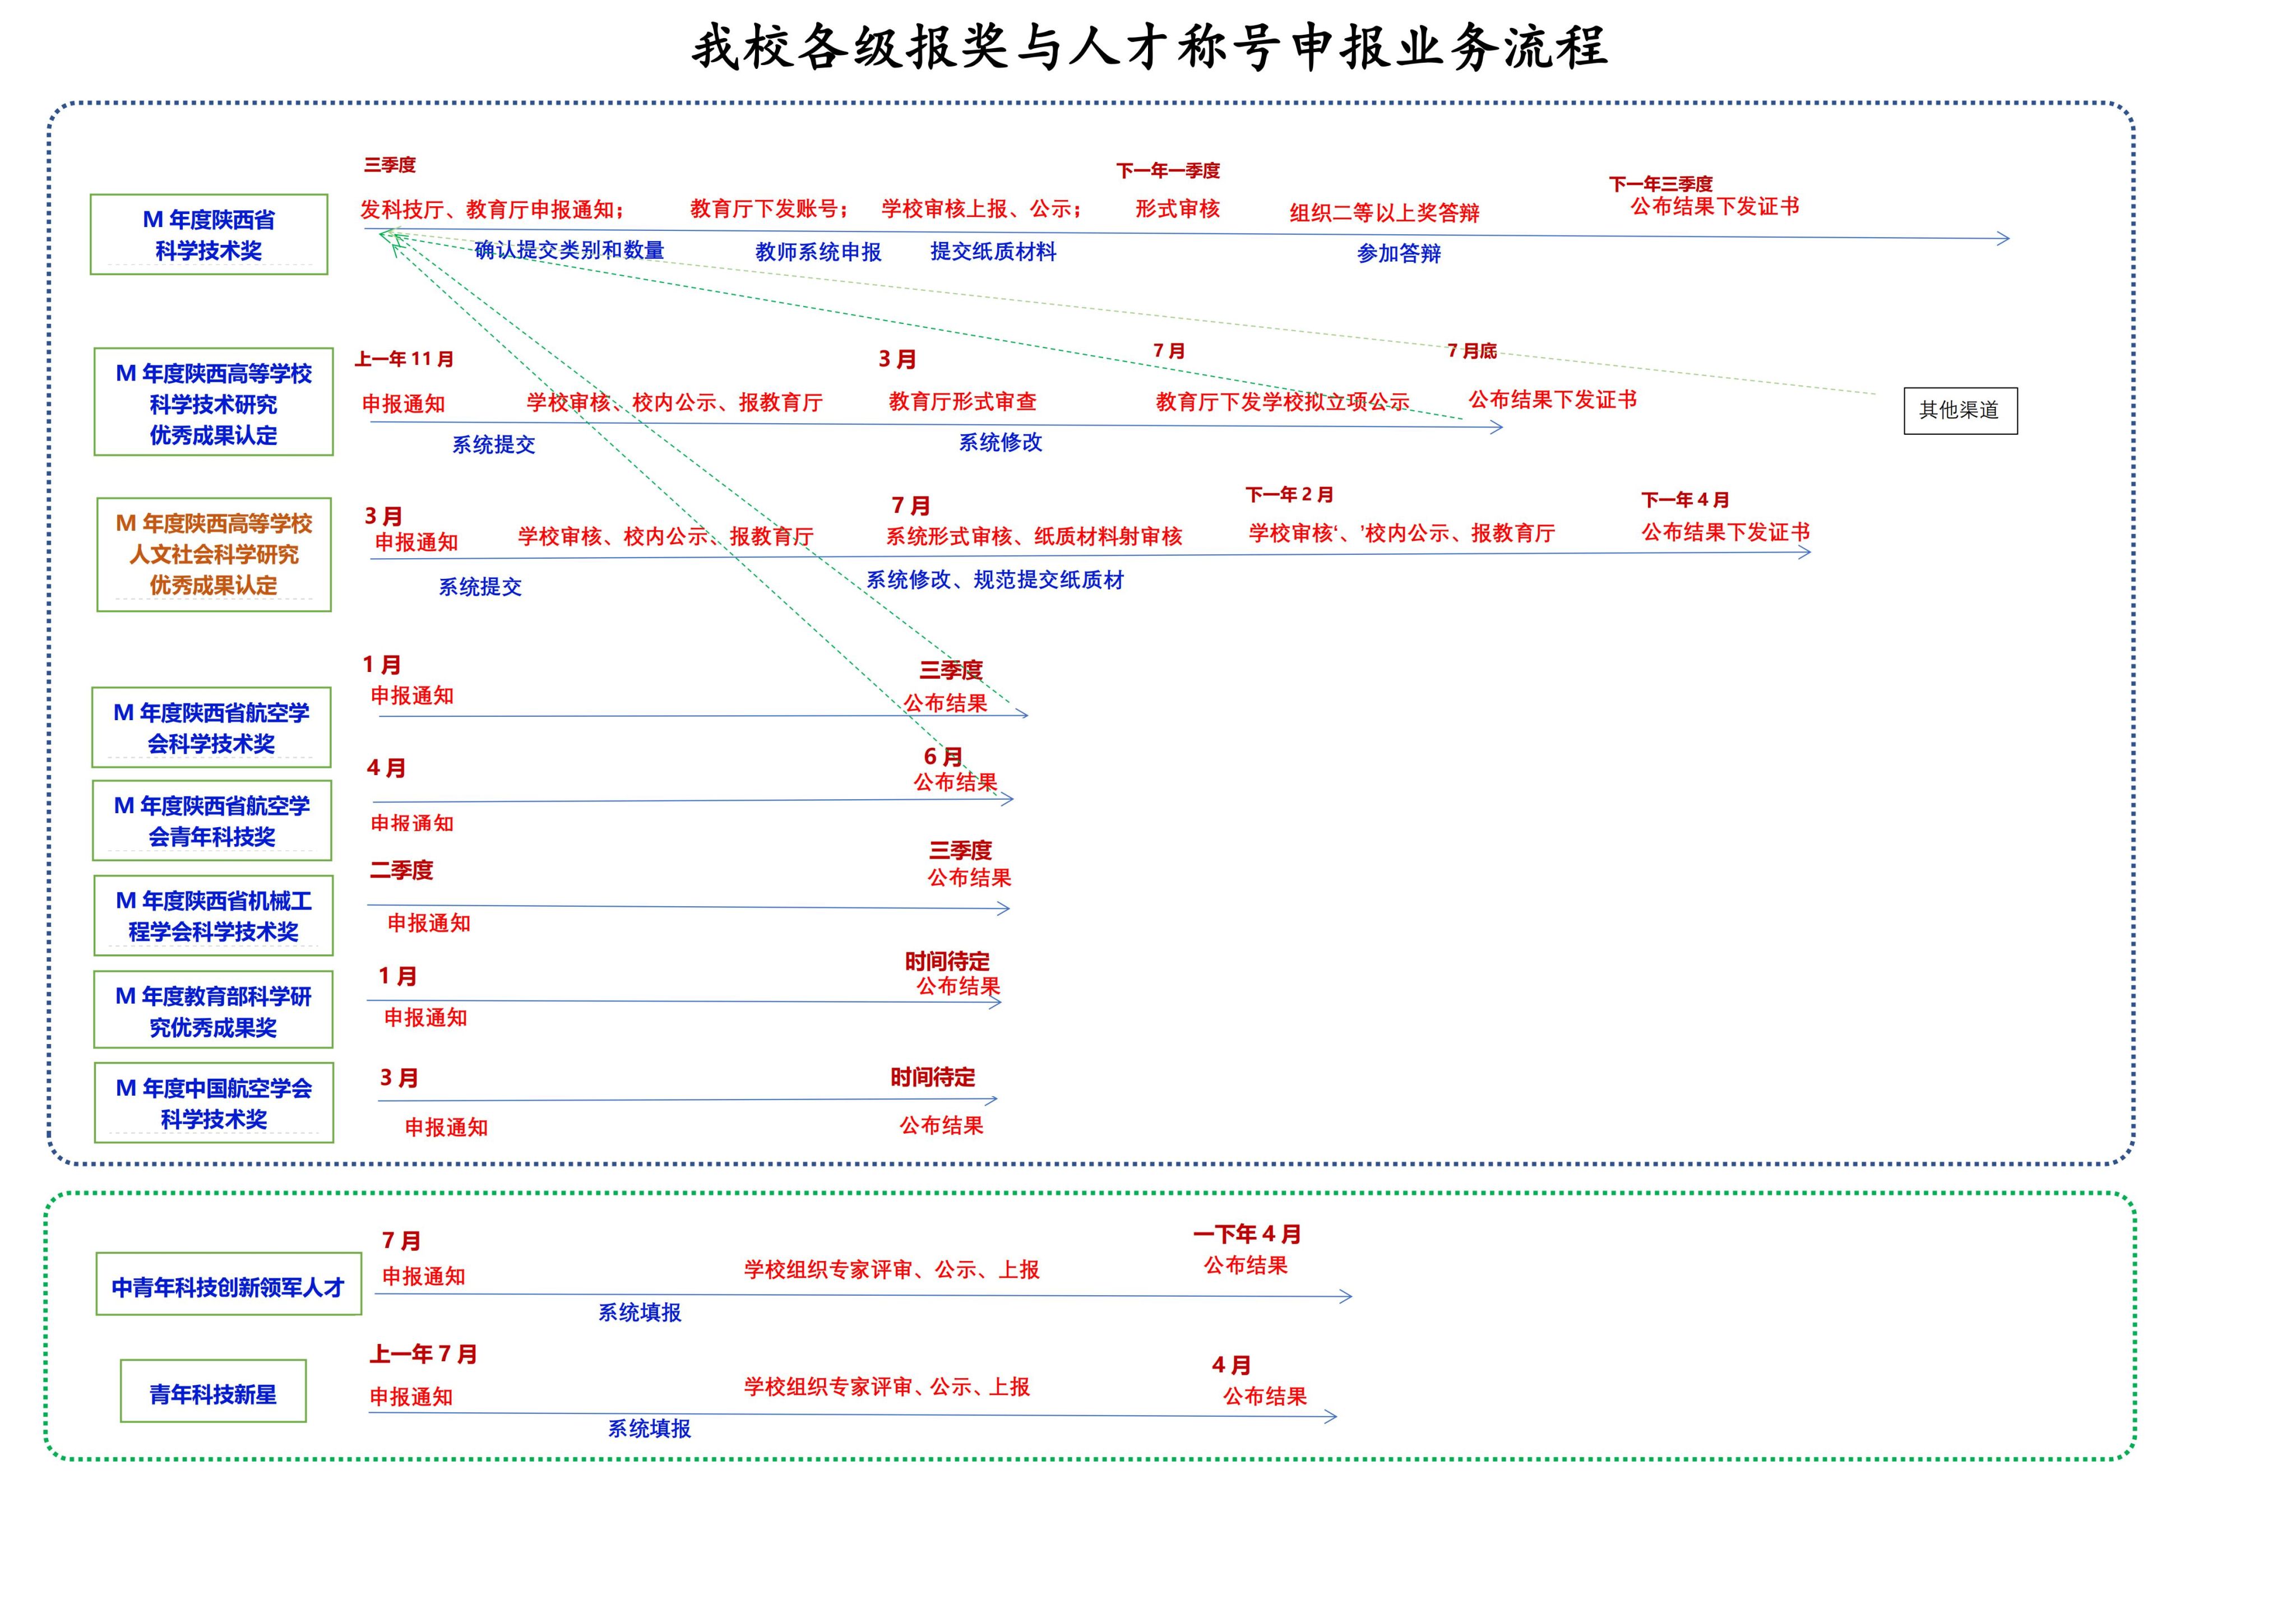The height and width of the screenshot is (1623, 2296).
Task: Click the 上一年11月 time label
Action: pyautogui.click(x=404, y=359)
